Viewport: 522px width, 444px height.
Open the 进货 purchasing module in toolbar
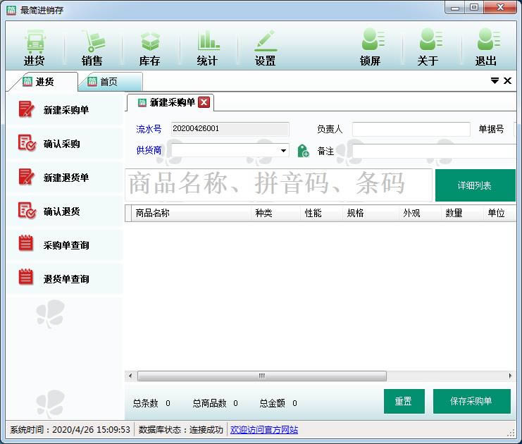click(x=35, y=48)
